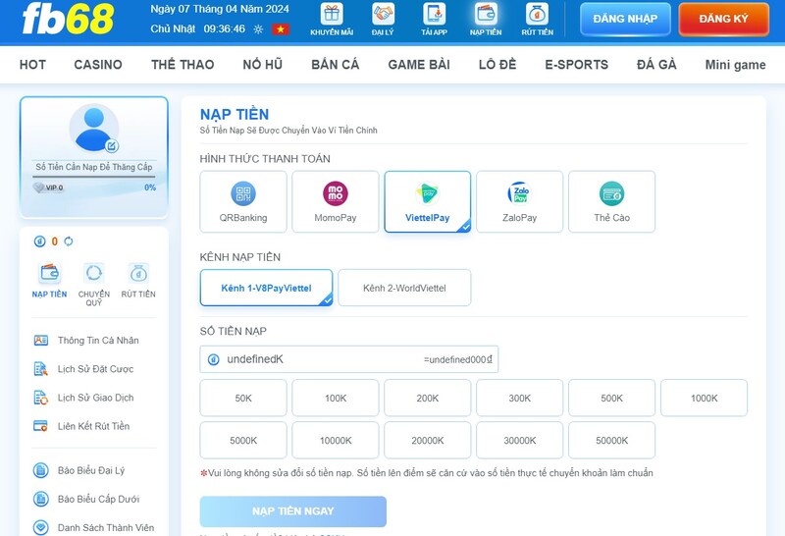The width and height of the screenshot is (785, 536).
Task: Click the Tải App download icon
Action: pyautogui.click(x=434, y=14)
